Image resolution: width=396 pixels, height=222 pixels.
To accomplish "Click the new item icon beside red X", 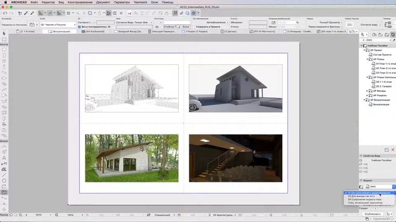I will pos(386,150).
